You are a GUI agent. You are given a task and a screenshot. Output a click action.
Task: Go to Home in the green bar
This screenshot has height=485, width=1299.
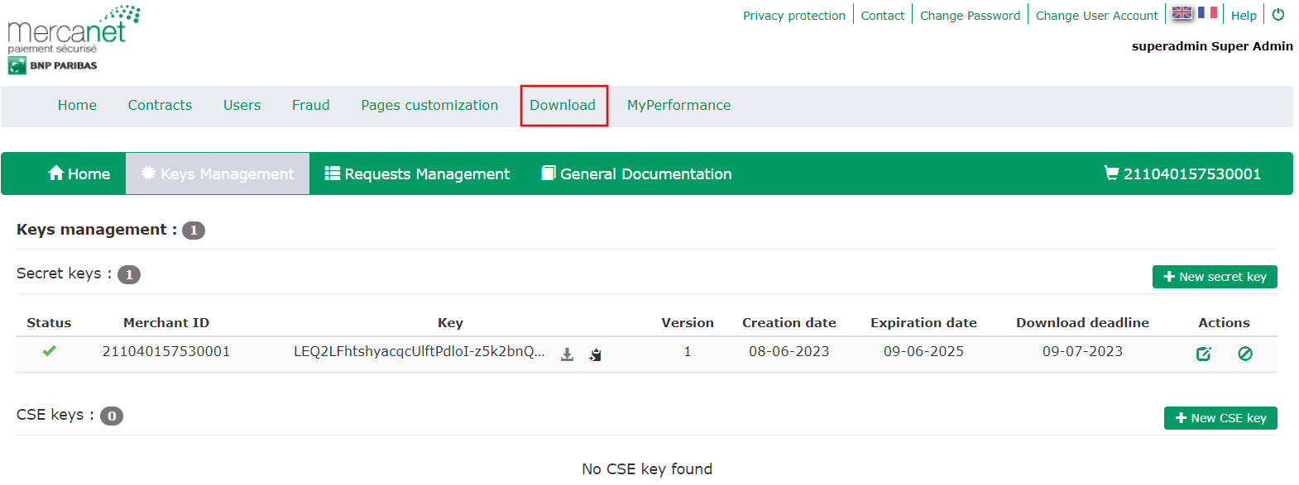(x=79, y=174)
